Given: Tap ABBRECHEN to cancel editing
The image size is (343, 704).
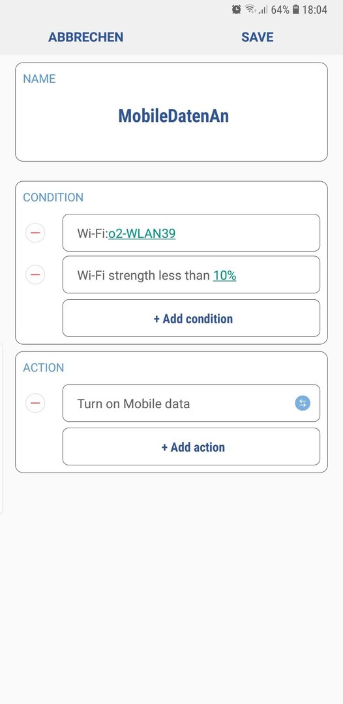Looking at the screenshot, I should click(86, 37).
